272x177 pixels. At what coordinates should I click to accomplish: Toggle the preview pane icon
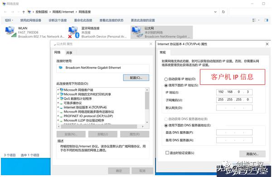[x=266, y=20]
